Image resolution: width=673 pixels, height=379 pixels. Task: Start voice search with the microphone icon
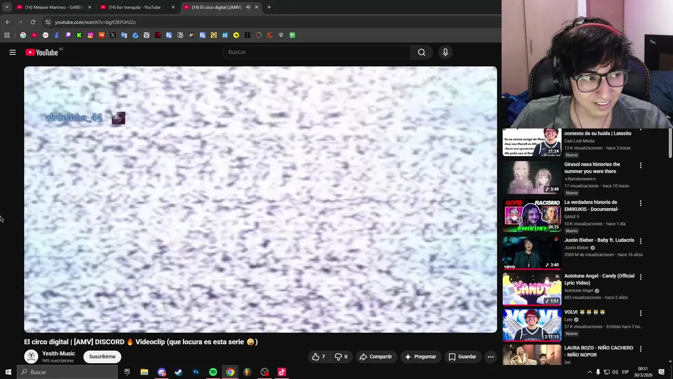tap(445, 52)
